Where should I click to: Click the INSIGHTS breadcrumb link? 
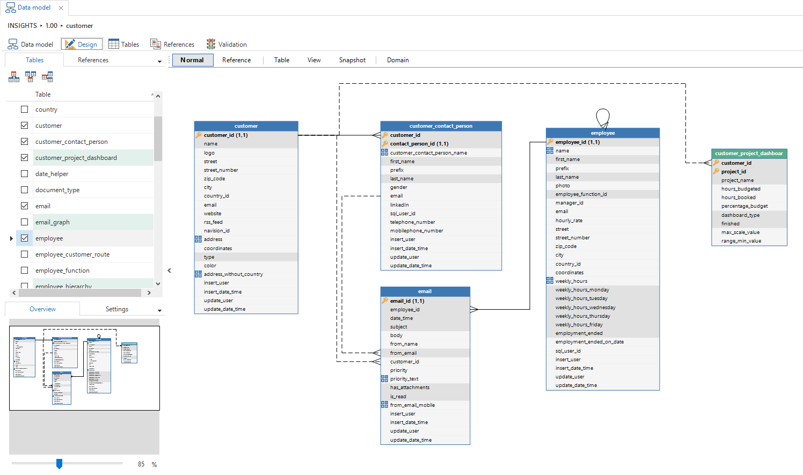point(23,26)
